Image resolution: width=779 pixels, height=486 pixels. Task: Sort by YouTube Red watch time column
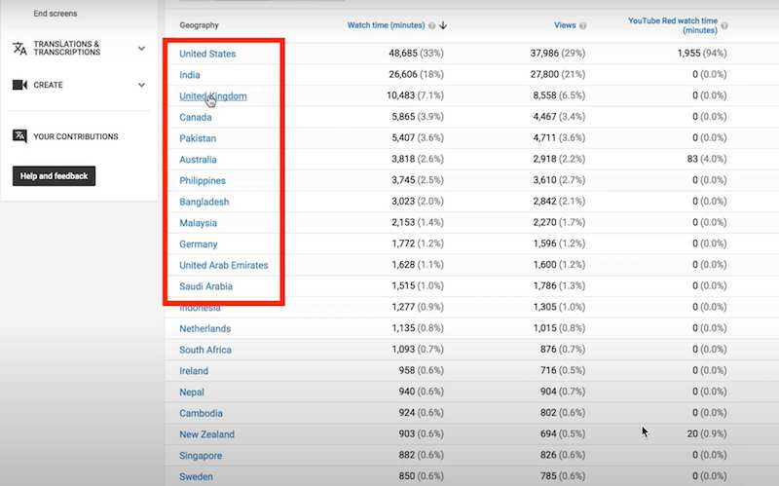click(x=673, y=25)
